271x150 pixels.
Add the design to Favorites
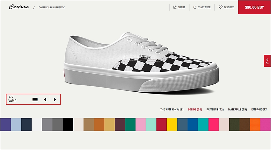tap(226, 7)
